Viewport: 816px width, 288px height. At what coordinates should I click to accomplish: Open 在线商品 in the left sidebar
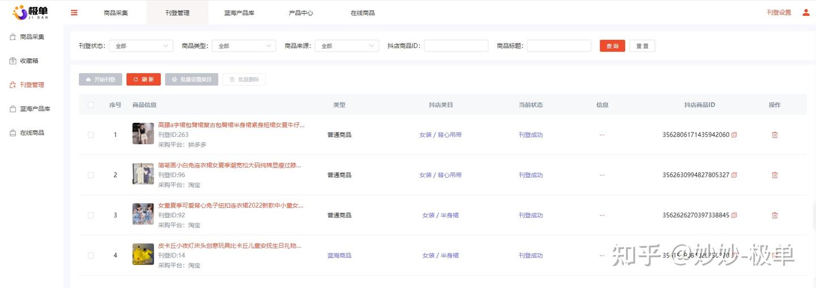pyautogui.click(x=32, y=132)
